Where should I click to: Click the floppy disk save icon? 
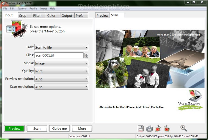141,128
